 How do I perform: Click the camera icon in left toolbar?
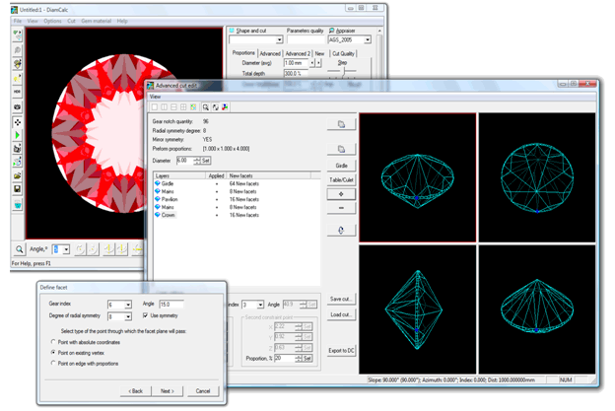[18, 106]
